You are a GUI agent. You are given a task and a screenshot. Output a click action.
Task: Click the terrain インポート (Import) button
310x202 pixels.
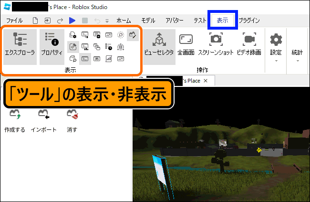coord(43,121)
